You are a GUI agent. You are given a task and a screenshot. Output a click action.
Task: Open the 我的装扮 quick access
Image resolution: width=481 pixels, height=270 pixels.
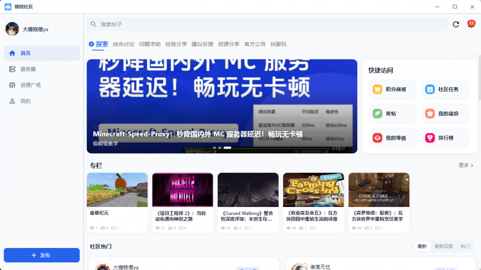pyautogui.click(x=445, y=113)
